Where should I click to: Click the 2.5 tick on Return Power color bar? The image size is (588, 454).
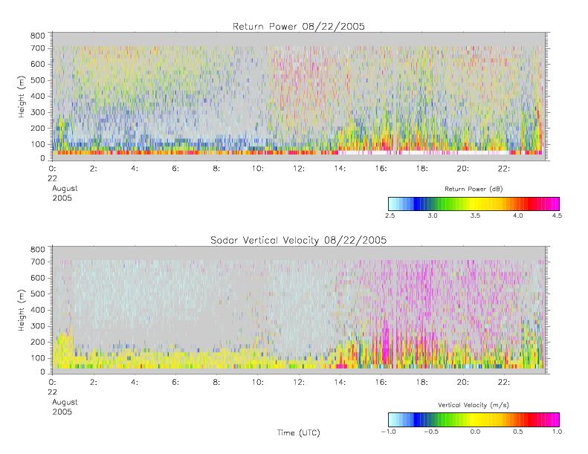[x=390, y=215]
